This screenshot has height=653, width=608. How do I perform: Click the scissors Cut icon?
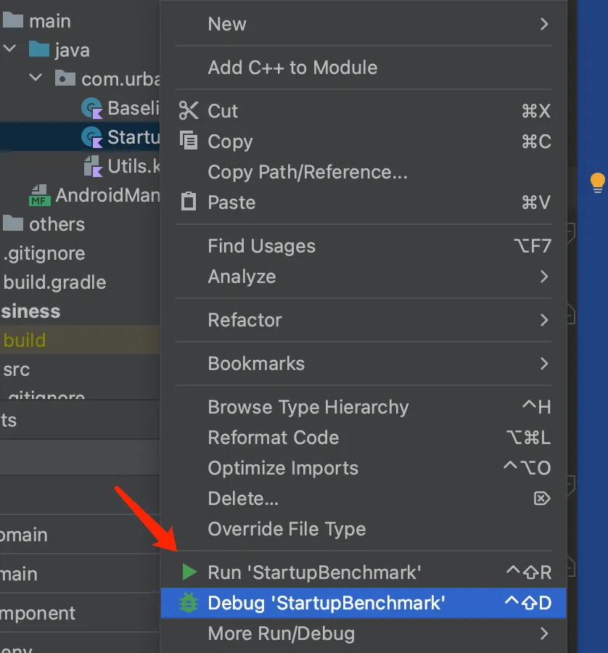pyautogui.click(x=189, y=111)
